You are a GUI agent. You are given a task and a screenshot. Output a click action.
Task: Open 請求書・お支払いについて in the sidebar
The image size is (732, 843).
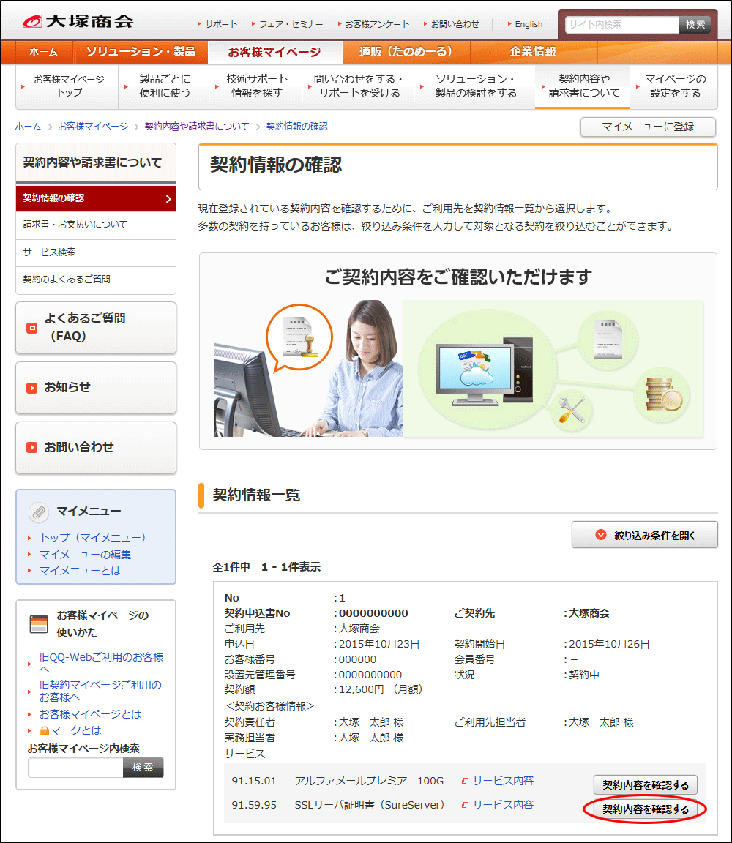coord(96,225)
